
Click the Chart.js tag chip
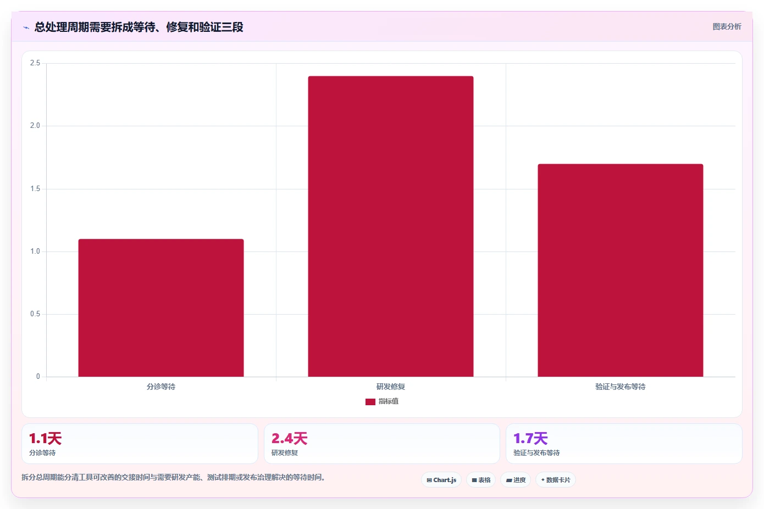point(441,480)
